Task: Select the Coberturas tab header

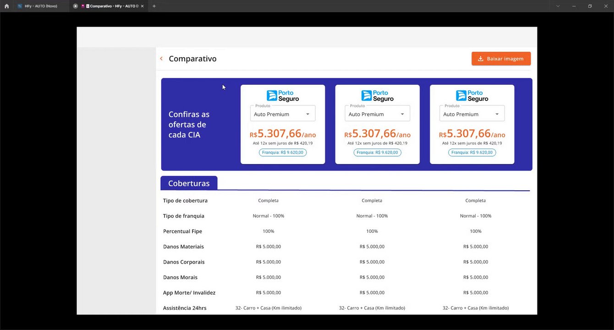Action: point(189,183)
